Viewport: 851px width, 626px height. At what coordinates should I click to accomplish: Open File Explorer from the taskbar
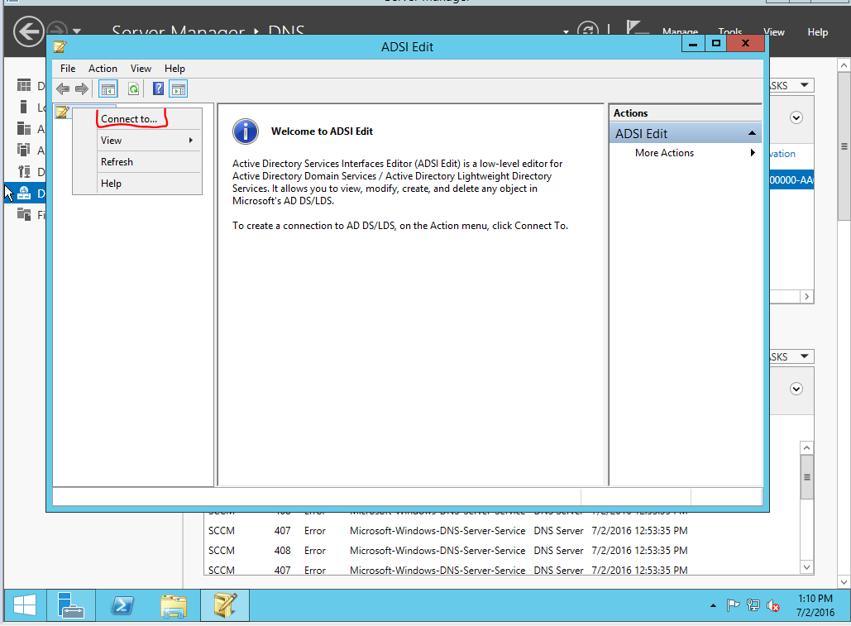pos(174,605)
